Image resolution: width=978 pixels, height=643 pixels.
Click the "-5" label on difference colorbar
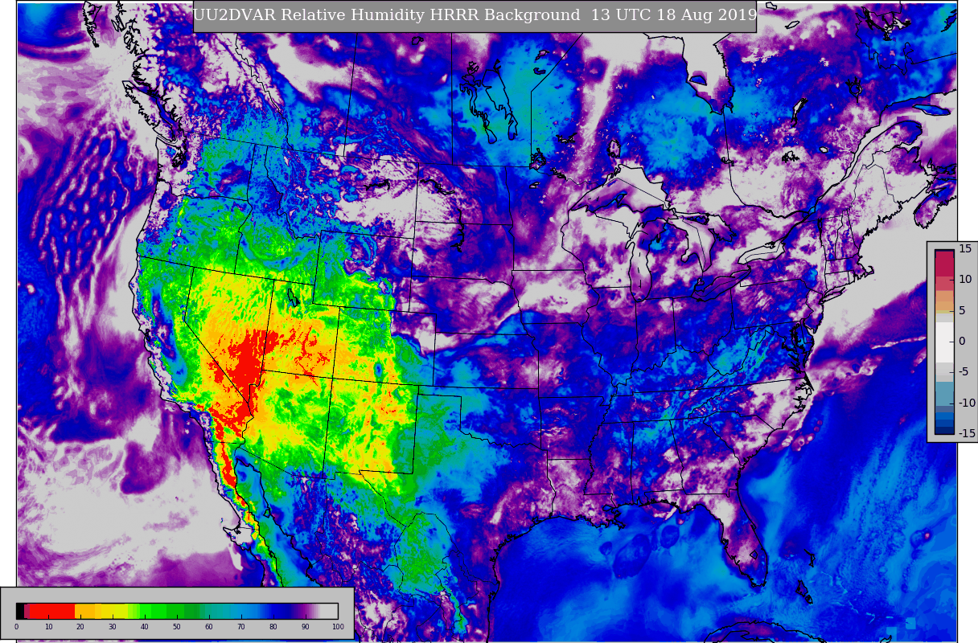[x=964, y=371]
